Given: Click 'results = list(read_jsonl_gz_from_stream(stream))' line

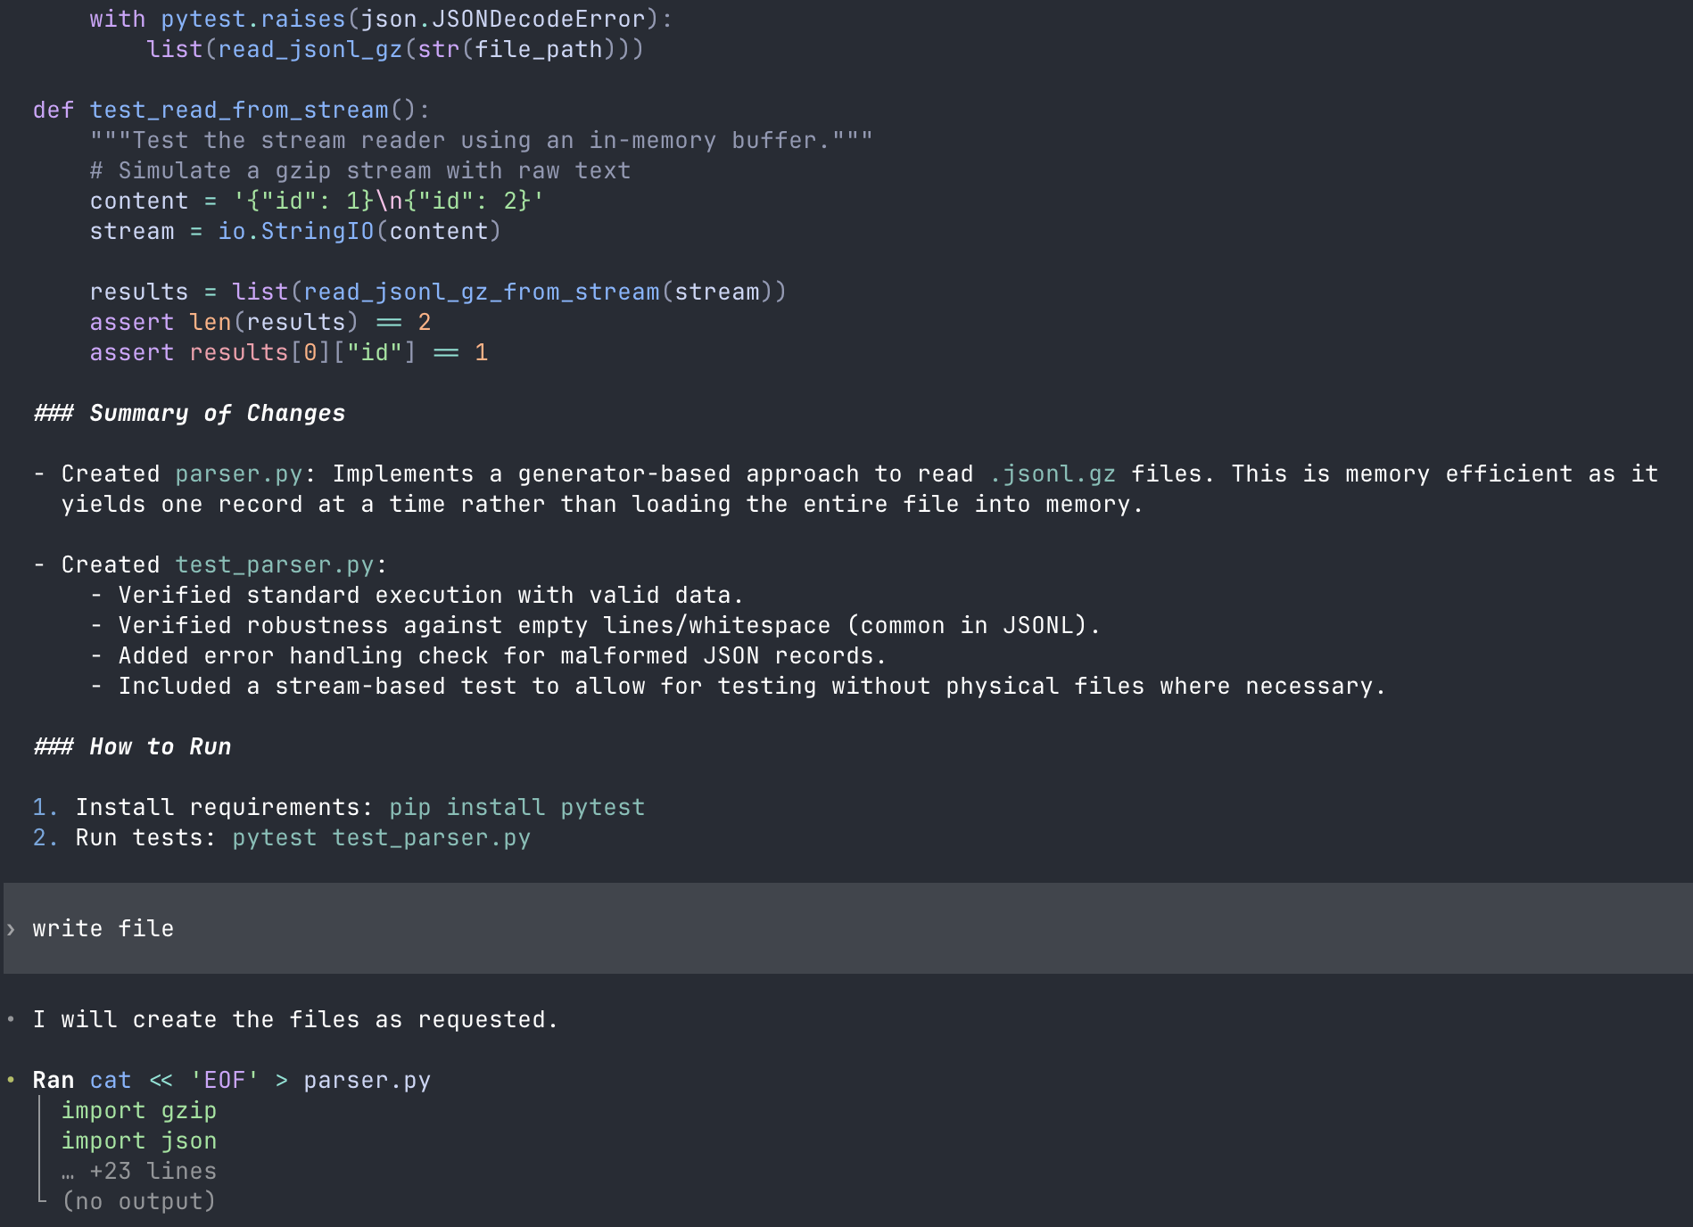Looking at the screenshot, I should click(439, 292).
